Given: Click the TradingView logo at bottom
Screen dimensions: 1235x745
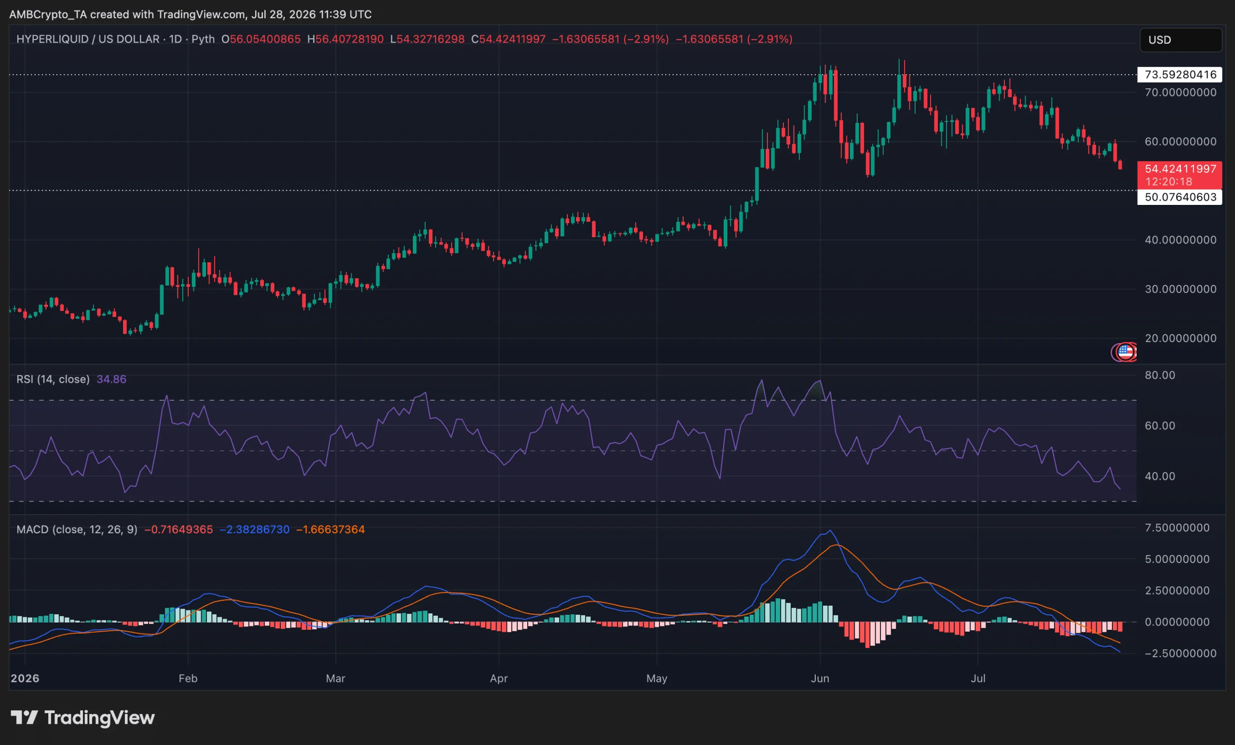Looking at the screenshot, I should pos(82,718).
